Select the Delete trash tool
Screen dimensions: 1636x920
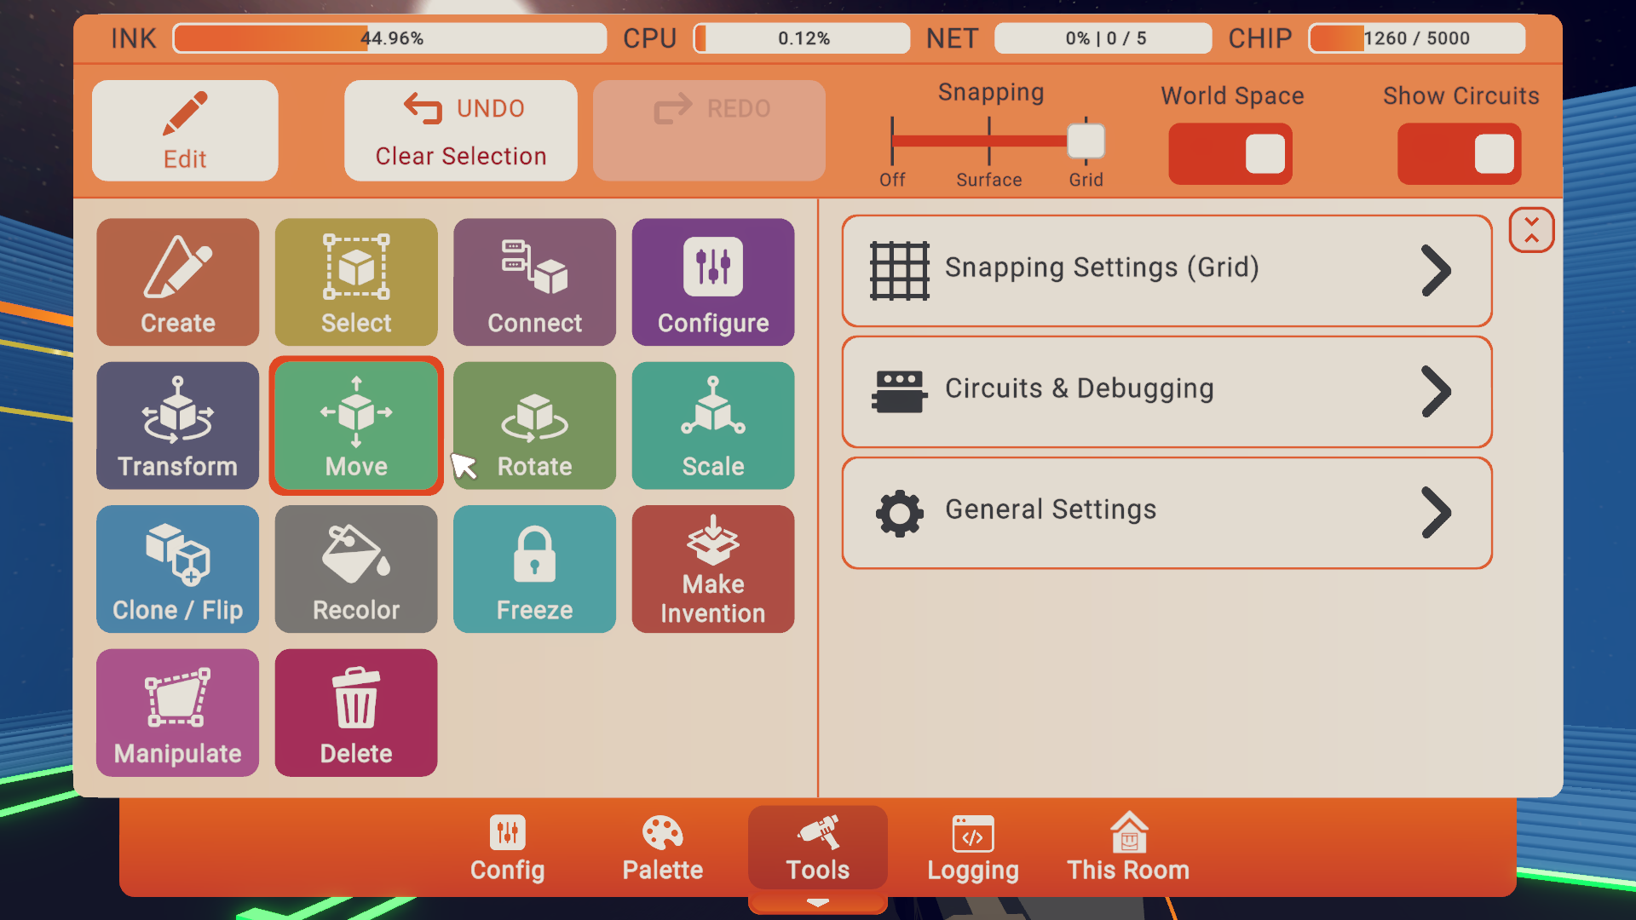click(356, 712)
